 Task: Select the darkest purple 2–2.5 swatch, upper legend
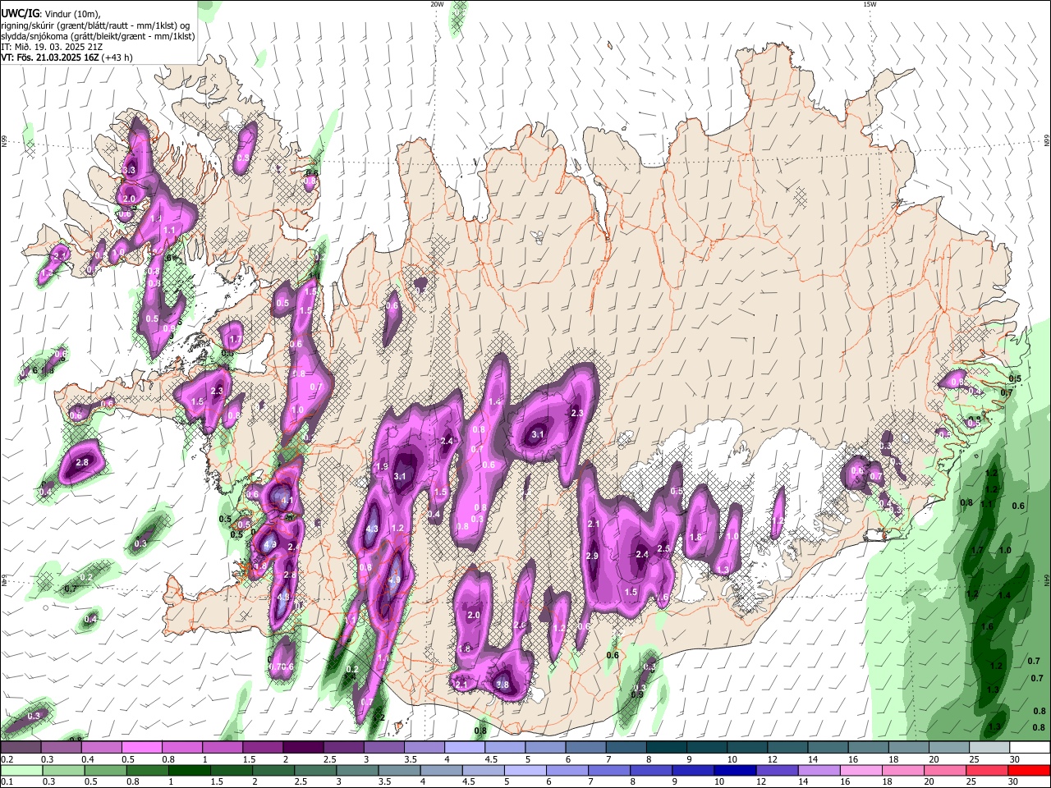303,748
